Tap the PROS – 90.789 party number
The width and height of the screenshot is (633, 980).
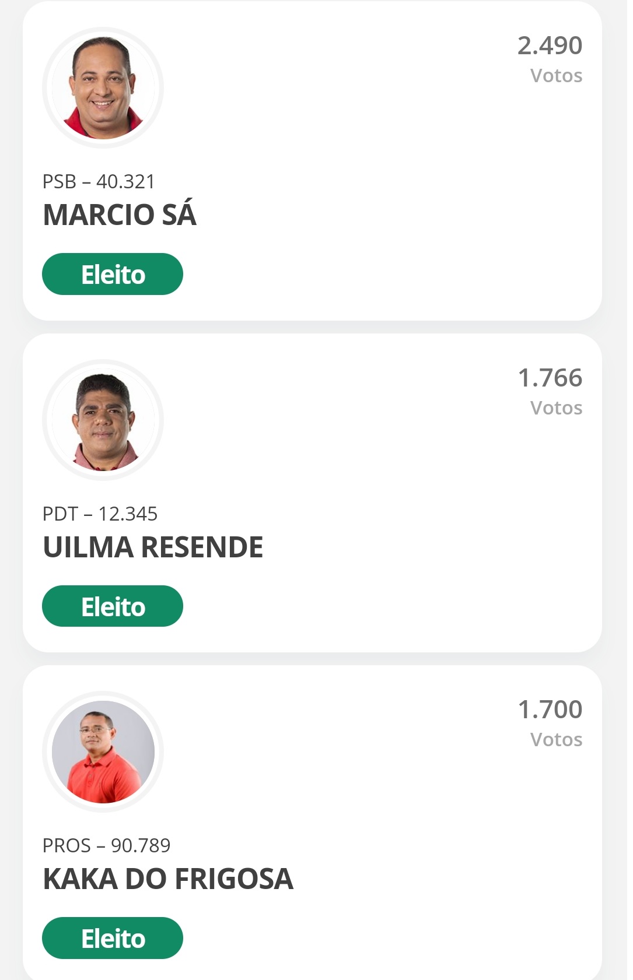(x=106, y=846)
